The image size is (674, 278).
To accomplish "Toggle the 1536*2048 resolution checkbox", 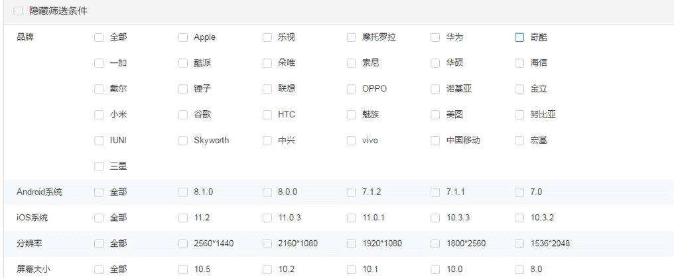I will point(519,243).
